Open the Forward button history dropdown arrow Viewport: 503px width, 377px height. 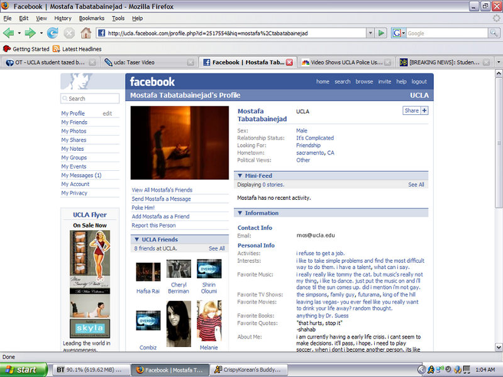pos(41,33)
